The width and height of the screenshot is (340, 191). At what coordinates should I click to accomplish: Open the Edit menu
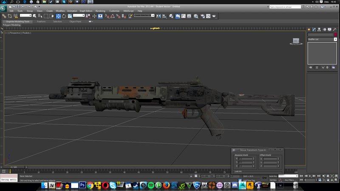[11, 11]
